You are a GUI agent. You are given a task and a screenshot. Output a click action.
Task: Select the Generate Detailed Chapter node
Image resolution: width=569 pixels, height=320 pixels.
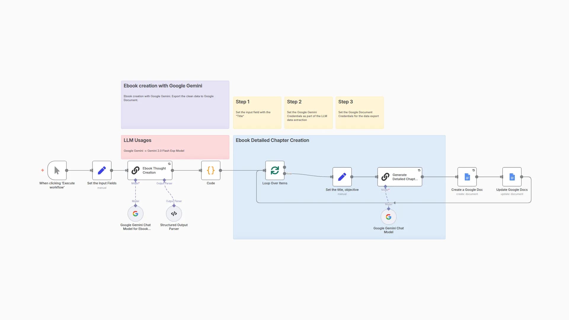(x=399, y=177)
